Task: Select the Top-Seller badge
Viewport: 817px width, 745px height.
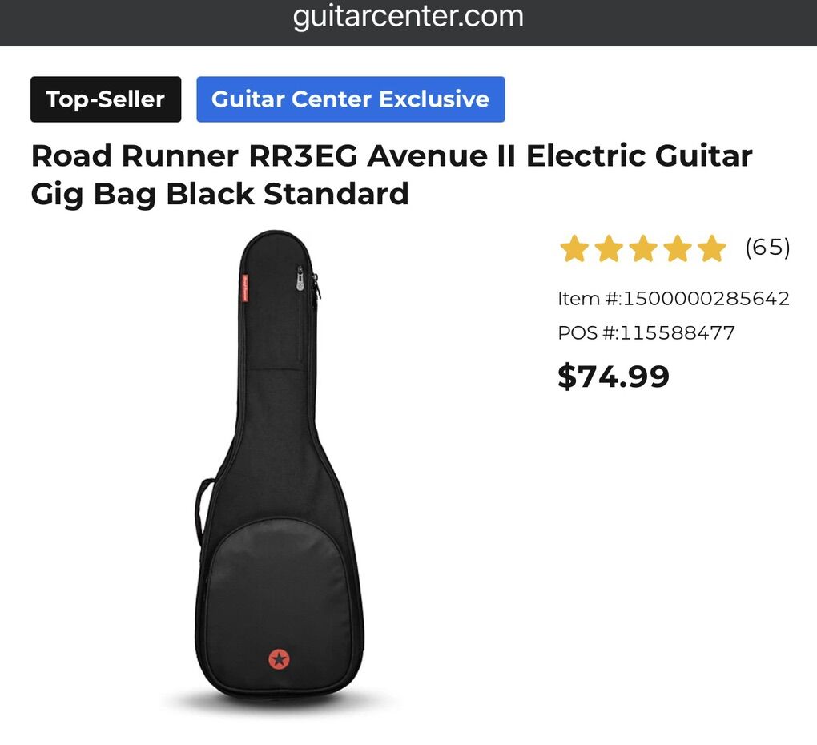Action: pyautogui.click(x=106, y=99)
